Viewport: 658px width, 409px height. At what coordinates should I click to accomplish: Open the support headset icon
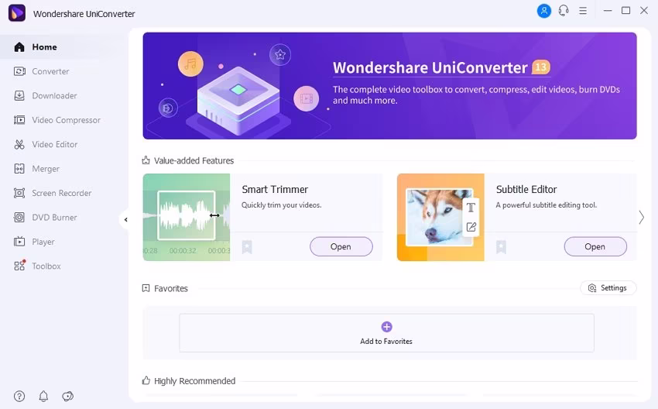click(x=564, y=11)
